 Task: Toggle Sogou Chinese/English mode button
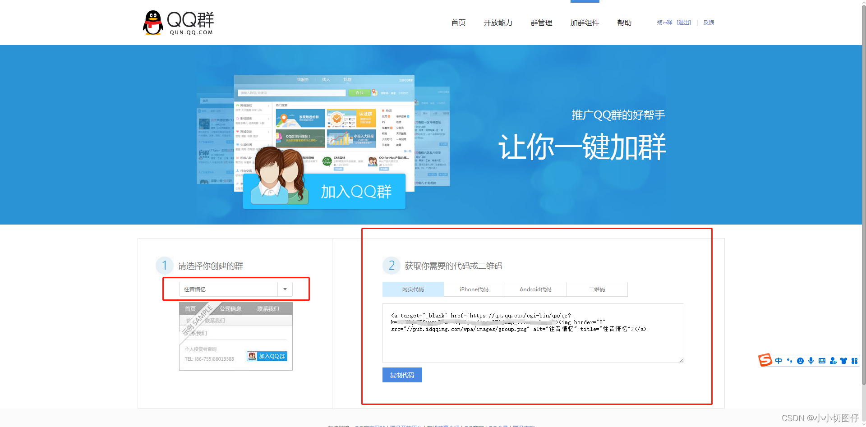click(778, 361)
